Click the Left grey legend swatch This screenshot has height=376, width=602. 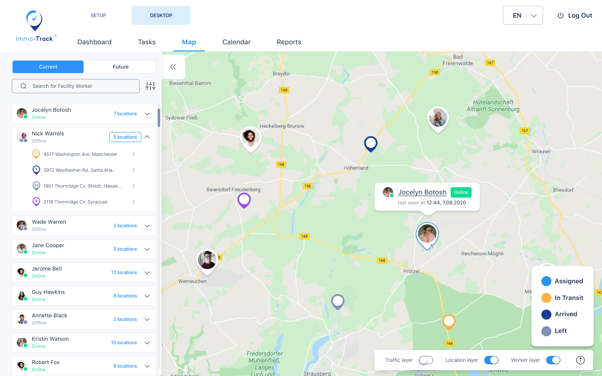coord(546,331)
